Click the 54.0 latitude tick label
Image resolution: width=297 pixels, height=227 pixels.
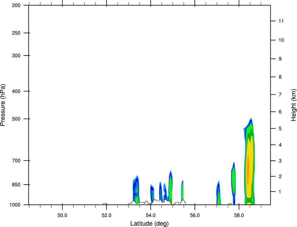coord(151,215)
